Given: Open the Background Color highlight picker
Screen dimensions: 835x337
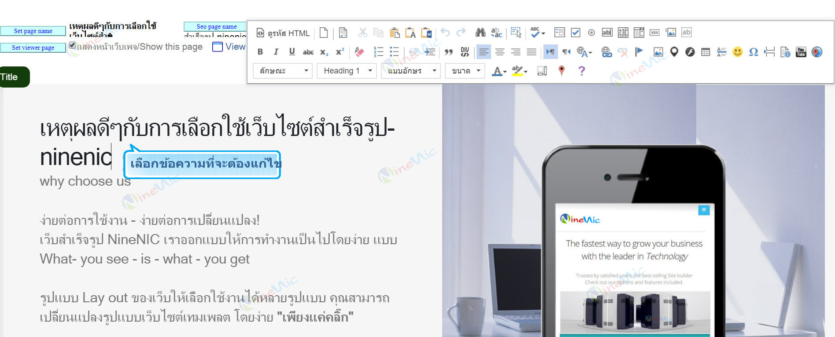Looking at the screenshot, I should (520, 71).
